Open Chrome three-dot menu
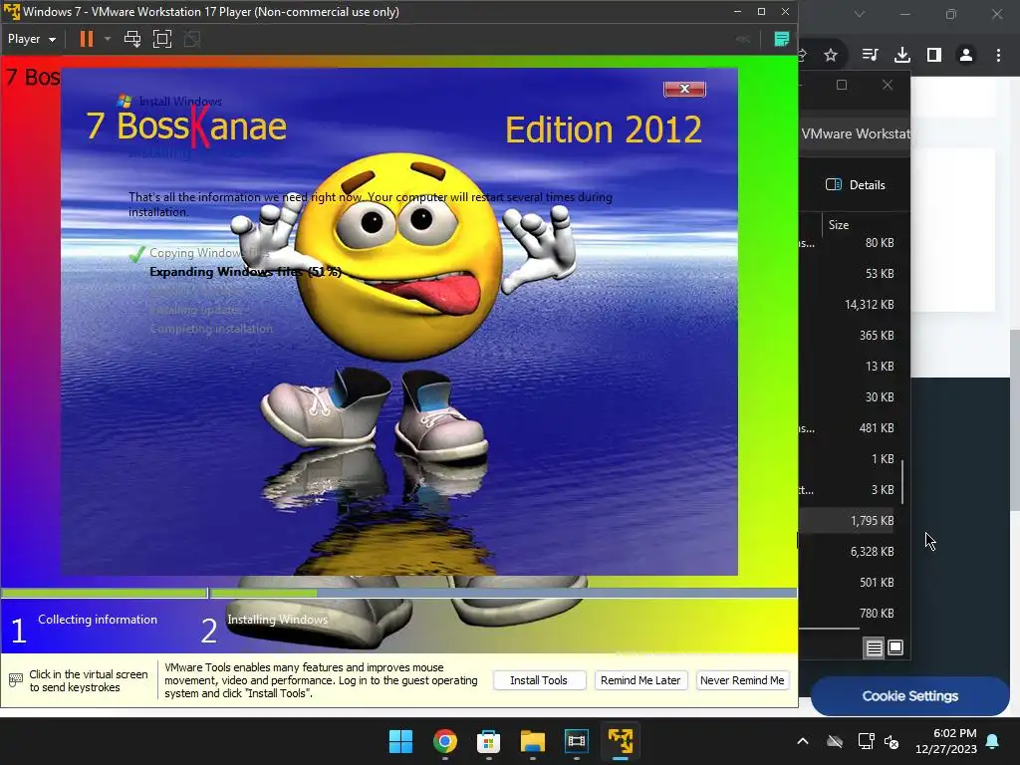The width and height of the screenshot is (1020, 765). [x=998, y=56]
